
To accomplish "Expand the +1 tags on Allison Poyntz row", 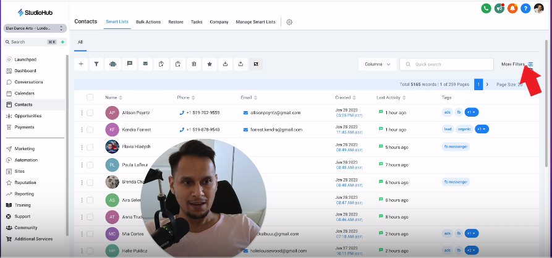I will 472,112.
